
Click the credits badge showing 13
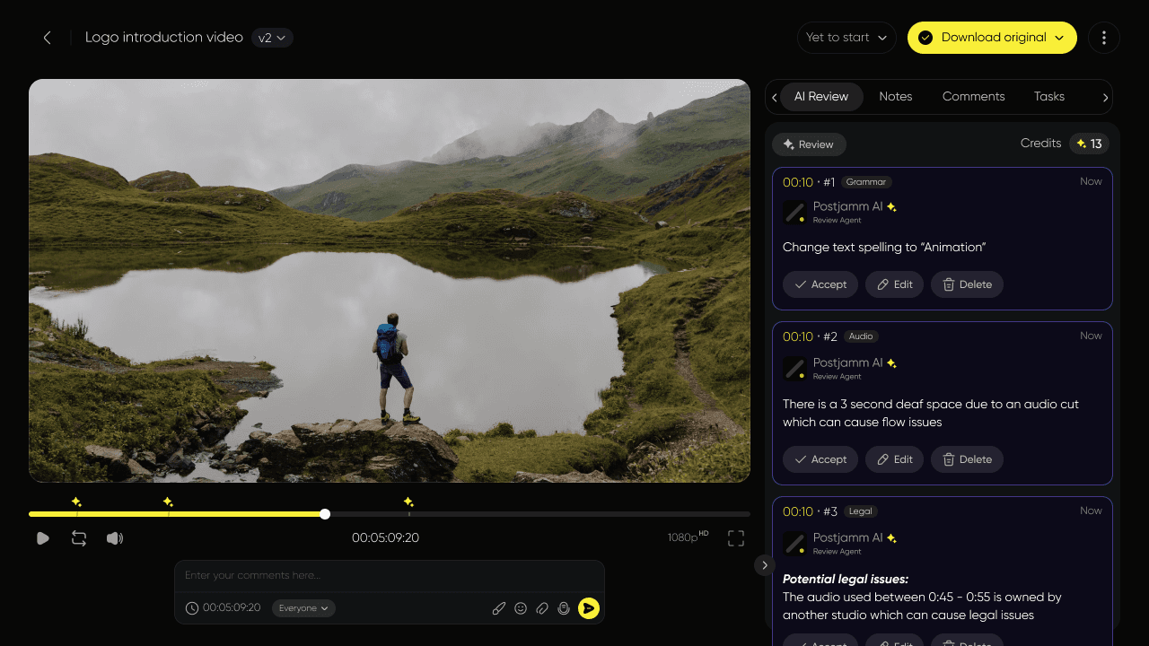tap(1089, 144)
